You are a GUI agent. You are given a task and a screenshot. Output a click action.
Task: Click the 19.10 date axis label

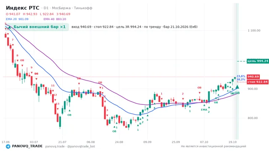[232, 142]
